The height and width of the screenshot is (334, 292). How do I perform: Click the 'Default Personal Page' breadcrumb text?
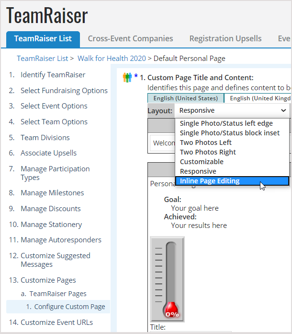click(x=190, y=59)
